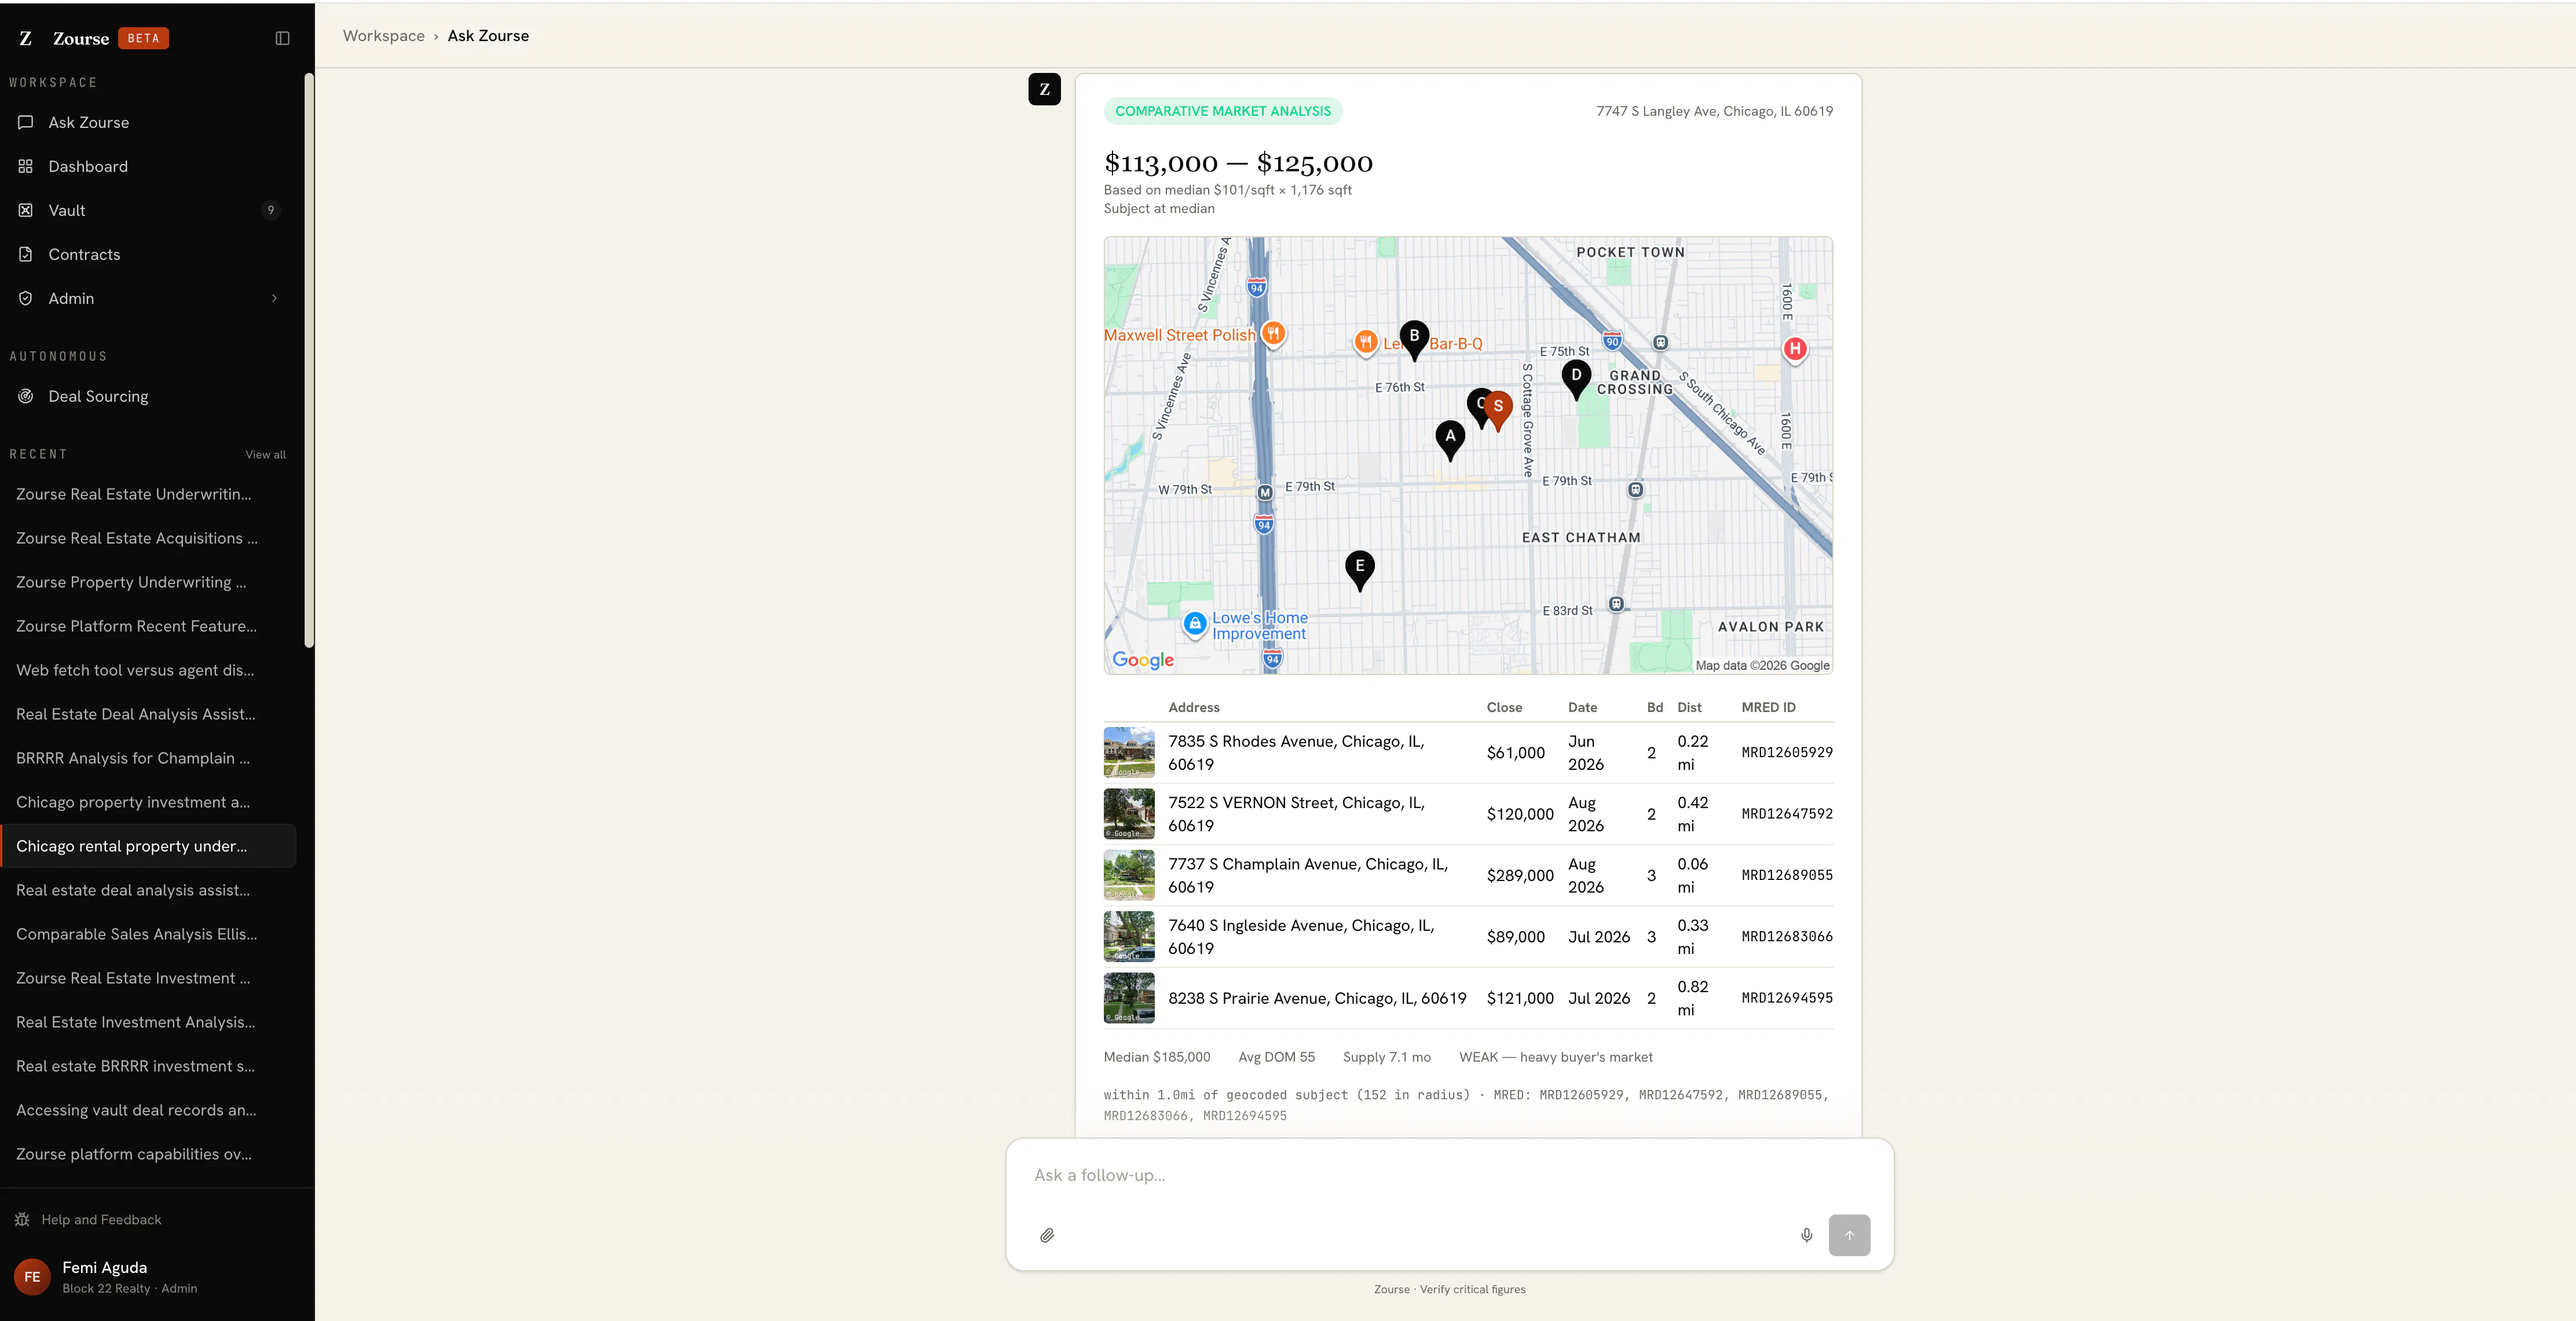Click the Zourse Z logo icon
Screen dimensions: 2576x1321
click(x=26, y=38)
